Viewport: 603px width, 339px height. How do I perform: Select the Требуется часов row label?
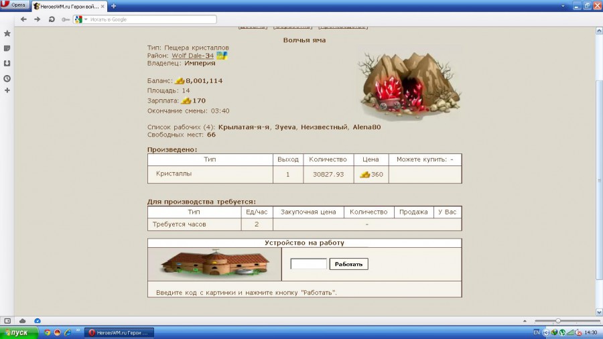179,224
